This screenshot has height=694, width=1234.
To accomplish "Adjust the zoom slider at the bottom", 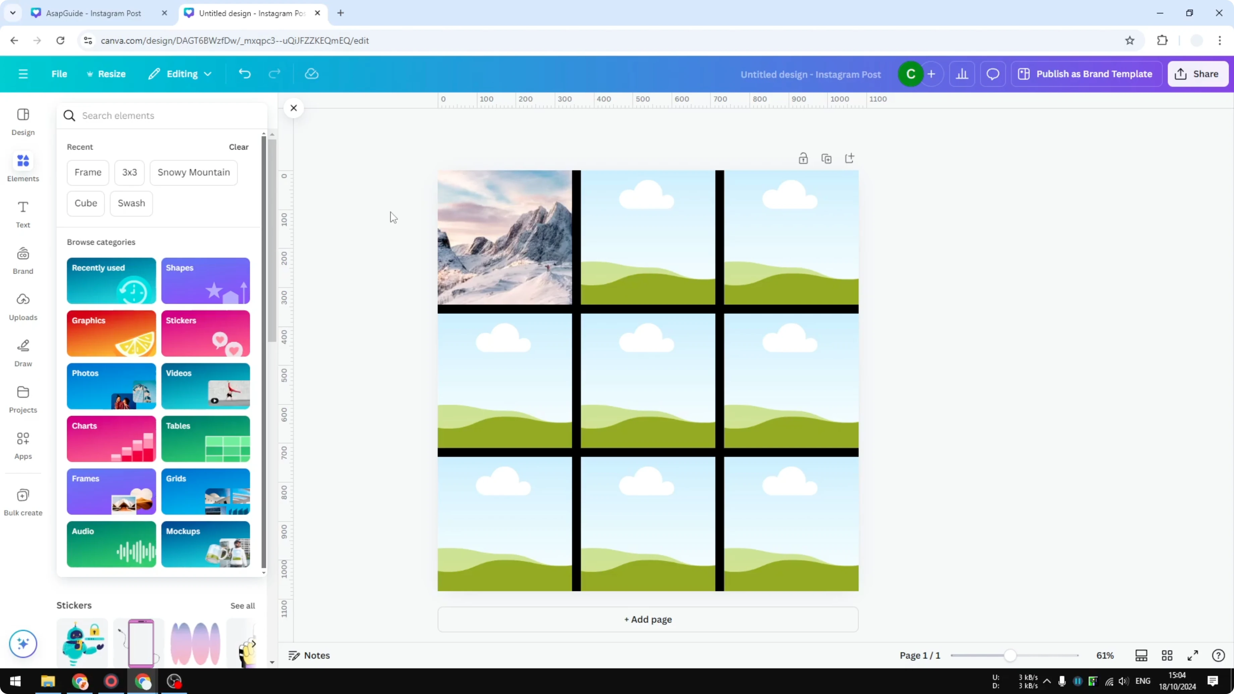I will [x=1011, y=655].
